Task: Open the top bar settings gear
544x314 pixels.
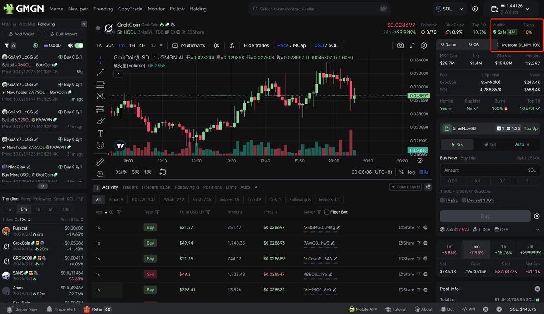Action: [x=475, y=9]
